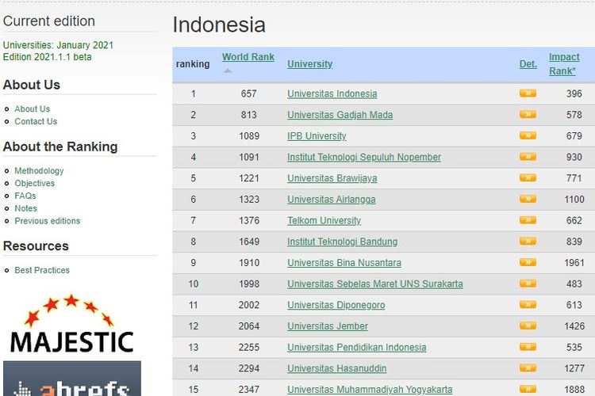Click details arrow icon for Universitas Gadjah Mada
595x396 pixels.
coord(528,115)
